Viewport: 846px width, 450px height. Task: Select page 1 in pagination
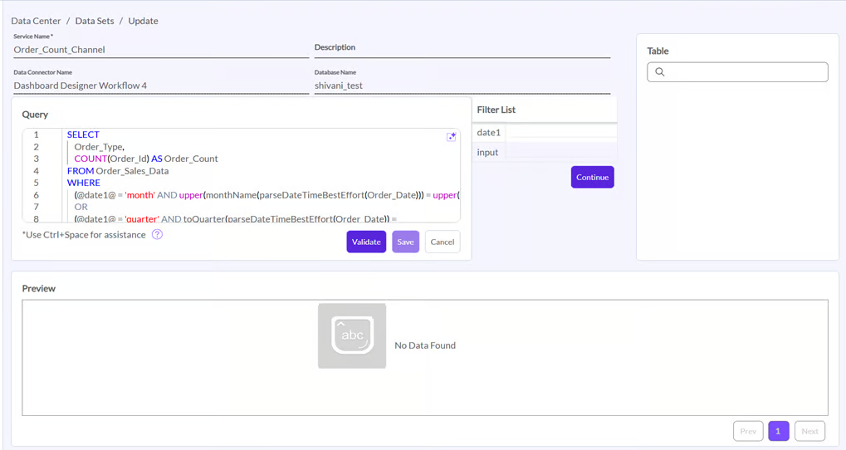(778, 431)
